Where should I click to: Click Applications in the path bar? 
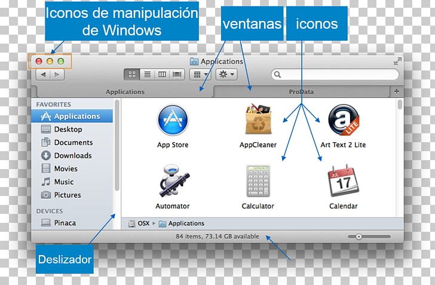tap(186, 223)
